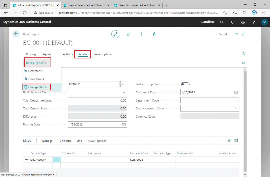Screen dimensions: 270x177
Task: Select Dimensions from the menu
Action: (x=42, y=79)
